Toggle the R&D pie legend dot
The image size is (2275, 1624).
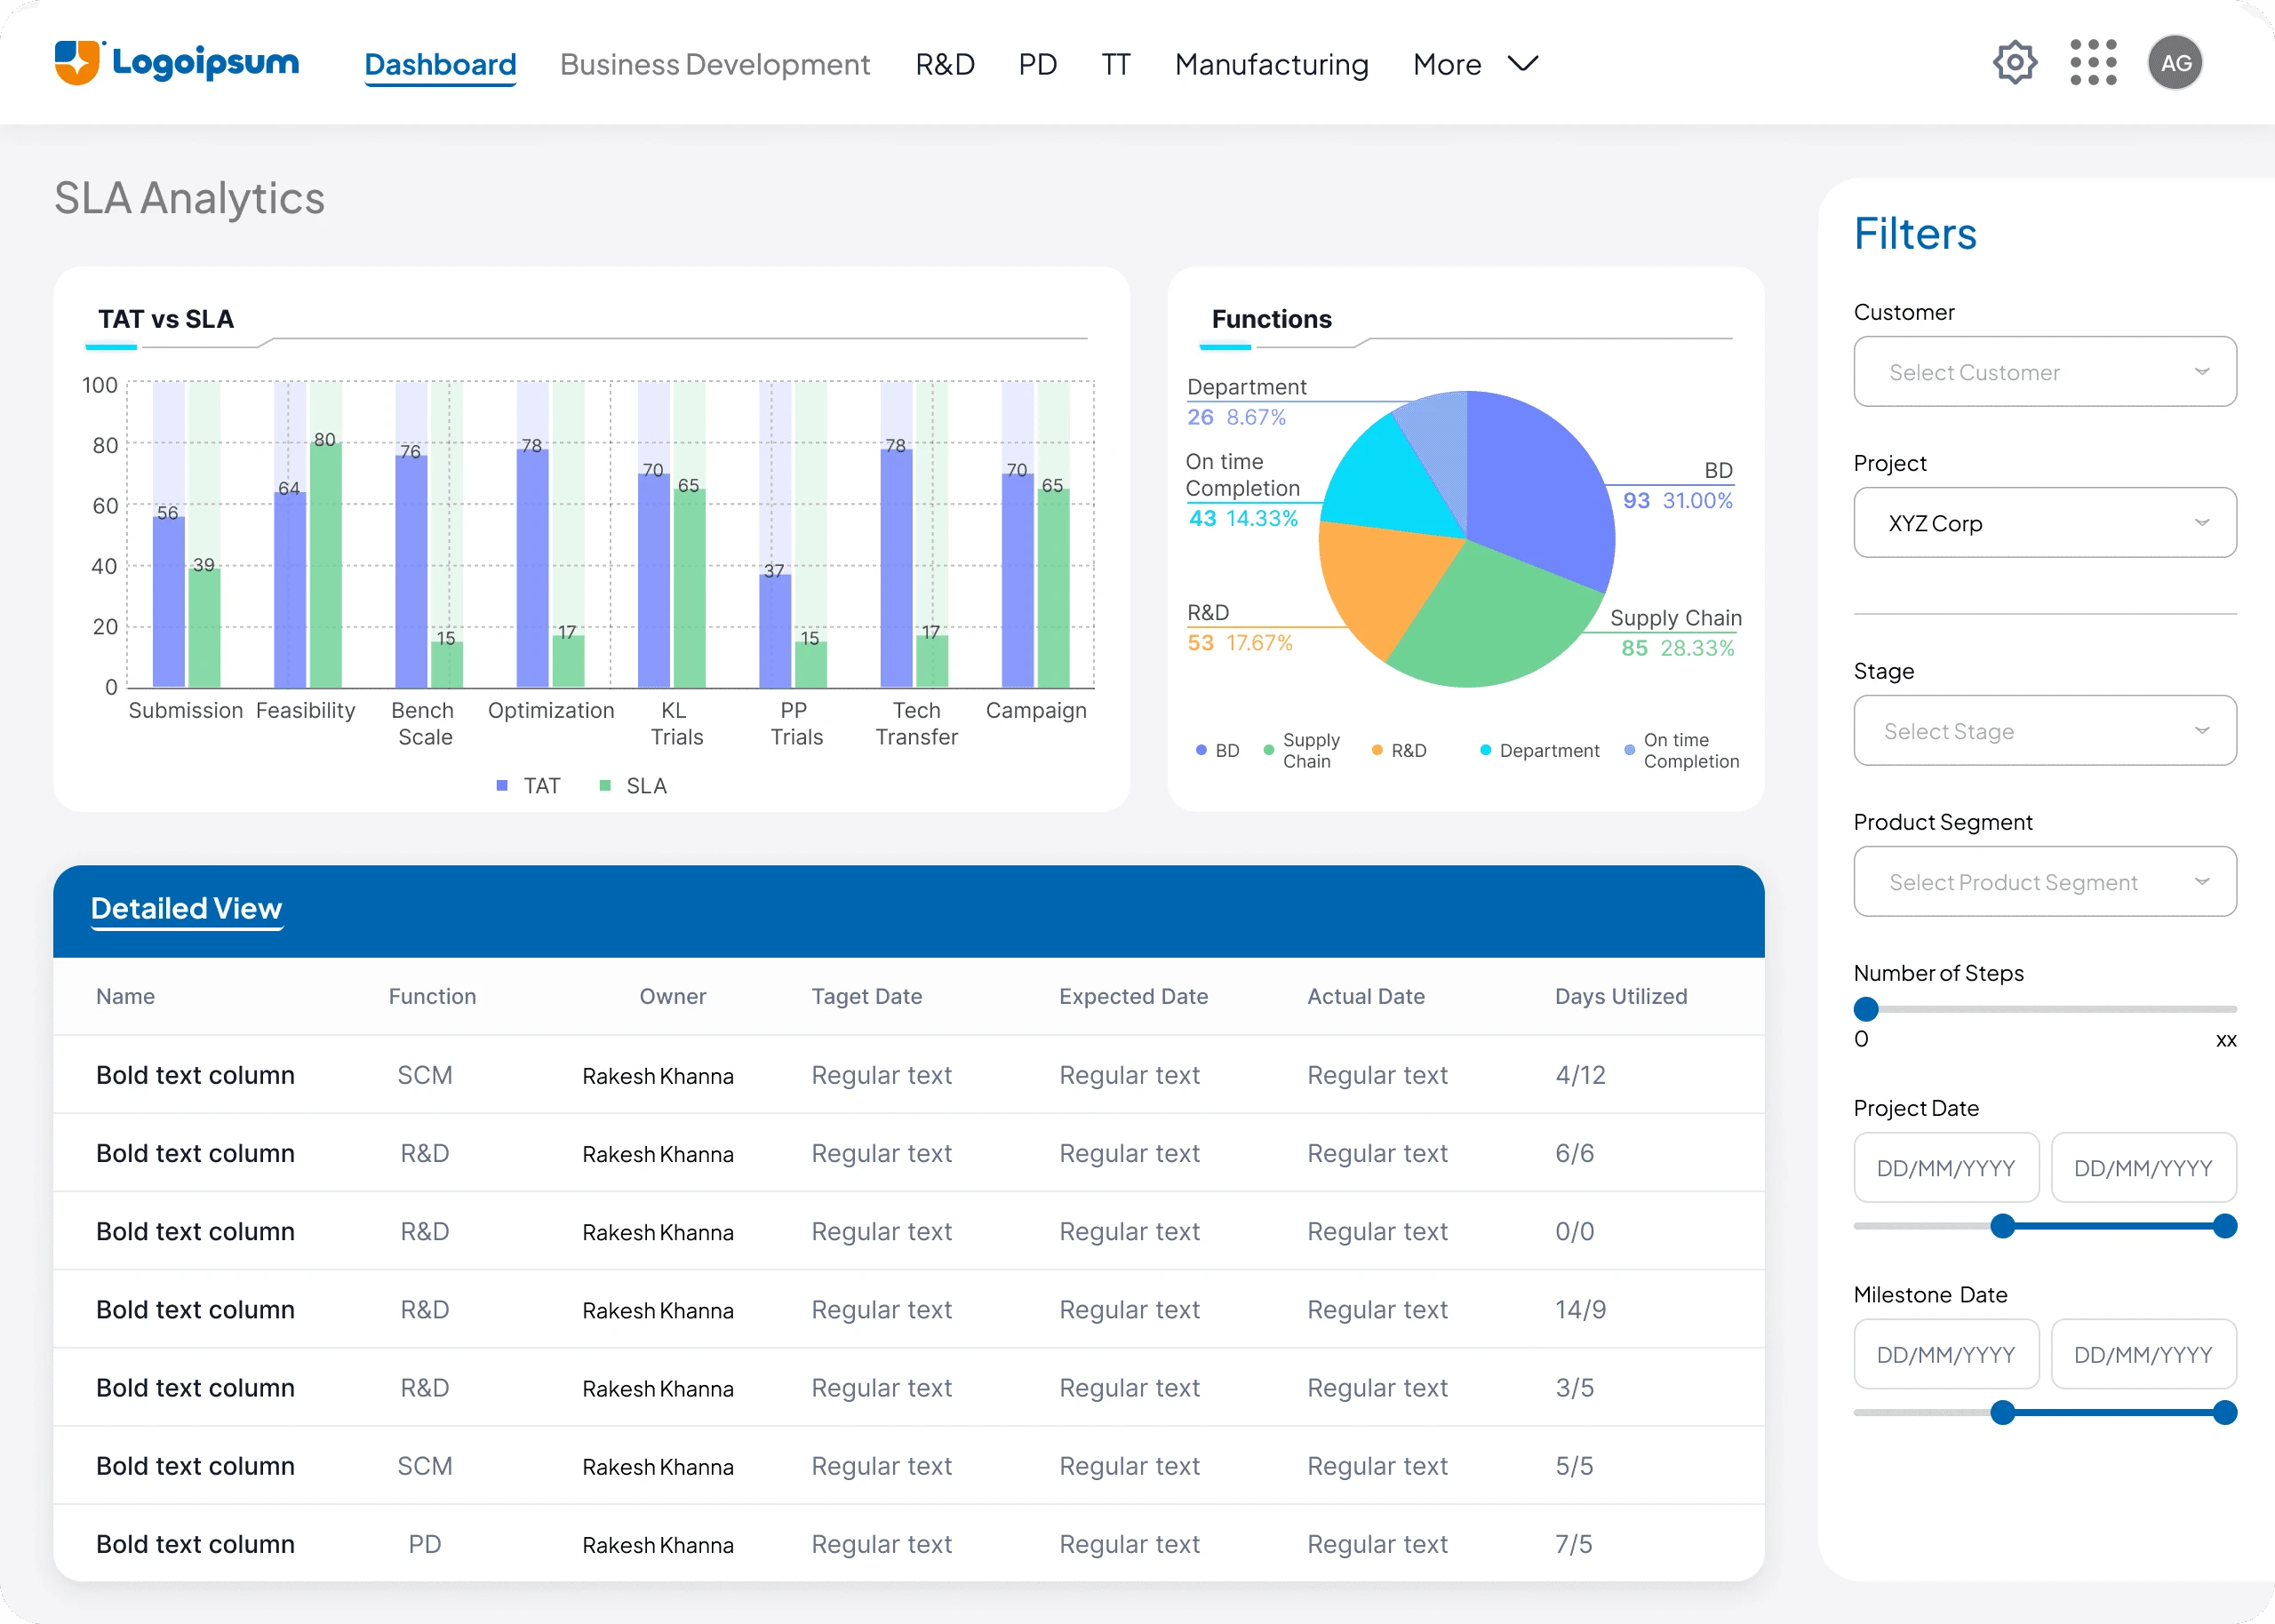[1377, 750]
